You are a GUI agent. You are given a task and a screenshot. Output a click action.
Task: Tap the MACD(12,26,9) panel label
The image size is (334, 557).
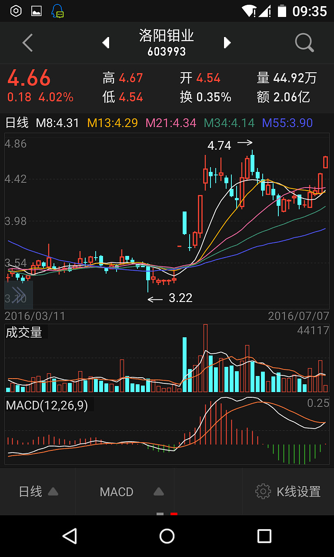(47, 406)
